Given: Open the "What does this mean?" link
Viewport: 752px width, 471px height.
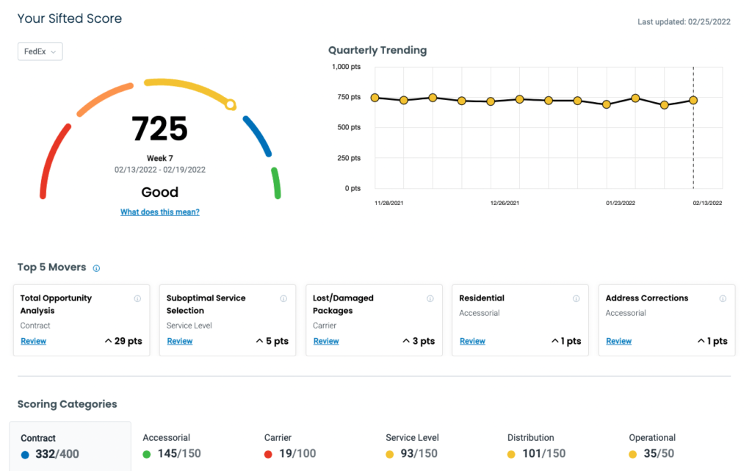Looking at the screenshot, I should point(160,212).
